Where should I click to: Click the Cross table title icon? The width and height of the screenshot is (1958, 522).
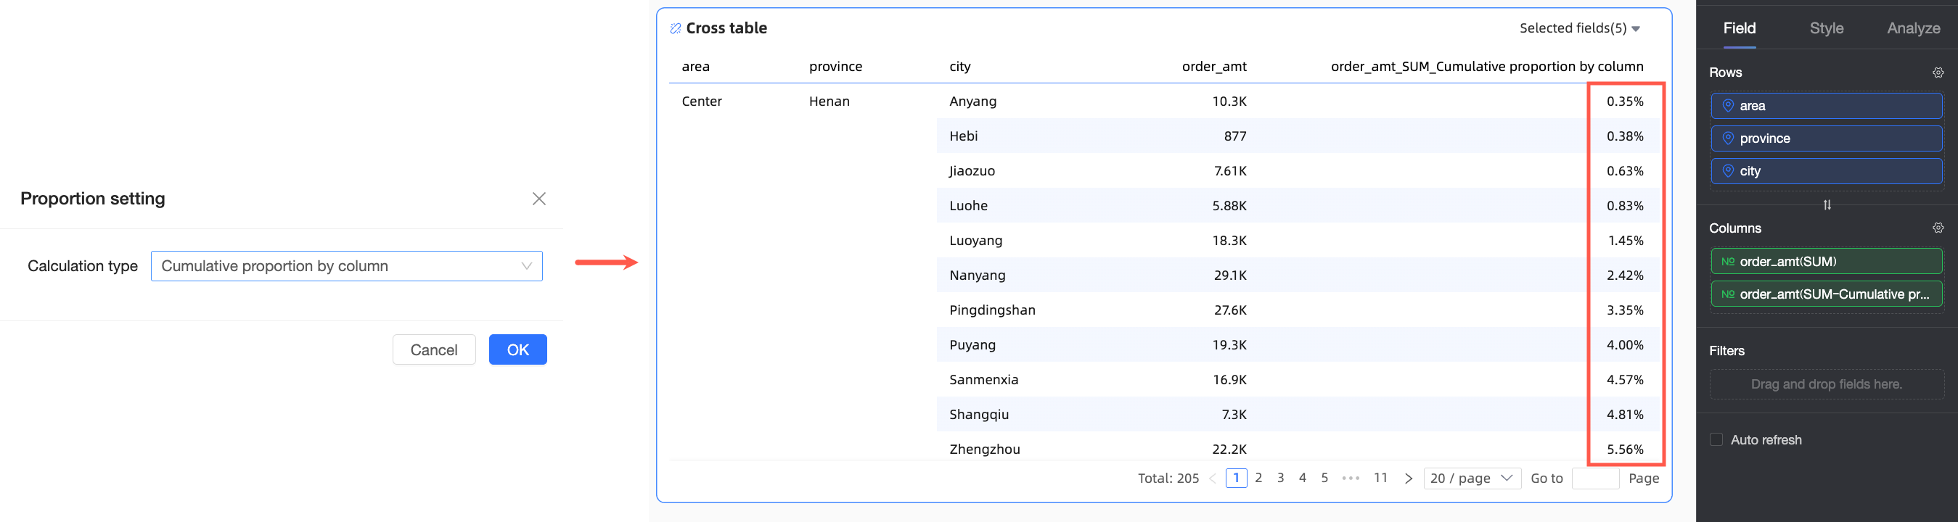tap(675, 29)
